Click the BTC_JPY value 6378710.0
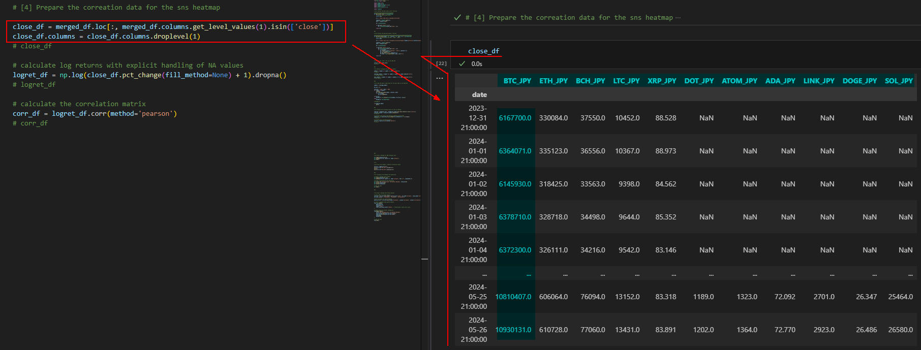Screen dimensions: 921x350 tap(515, 217)
